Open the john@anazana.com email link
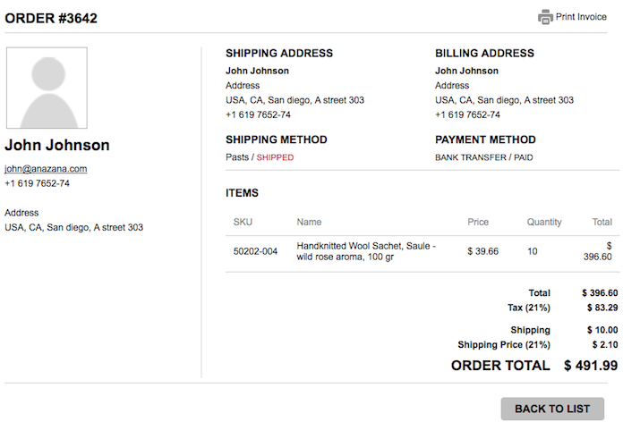Image resolution: width=623 pixels, height=422 pixels. (46, 169)
